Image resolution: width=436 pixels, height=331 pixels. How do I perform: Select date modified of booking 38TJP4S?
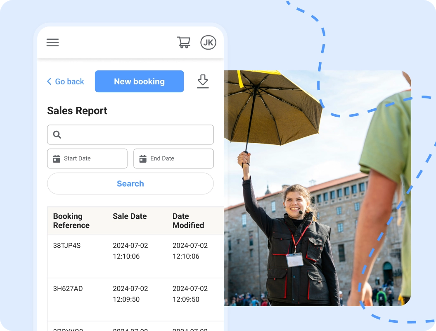point(190,251)
